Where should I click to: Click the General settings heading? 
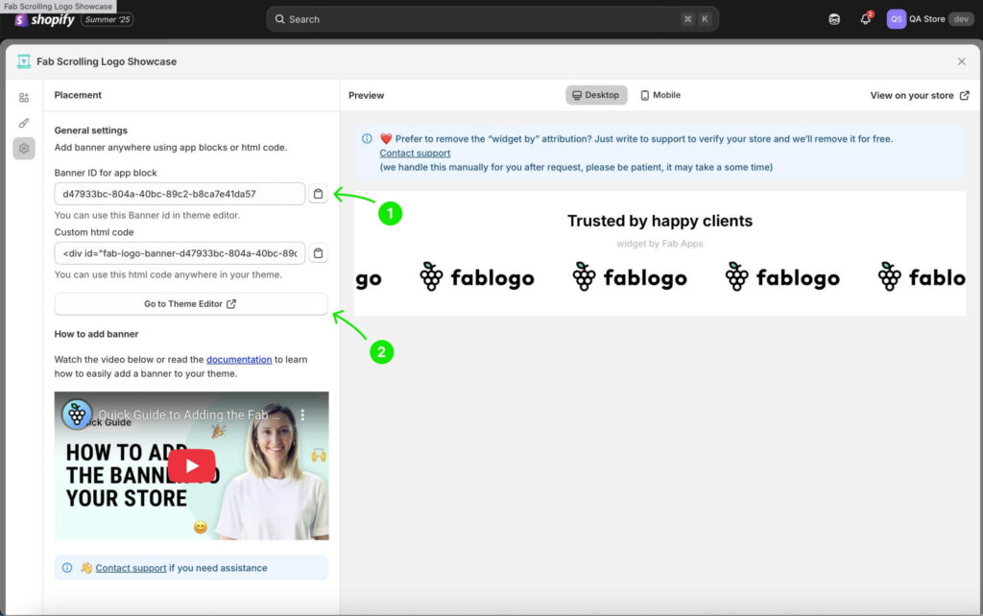click(x=91, y=130)
